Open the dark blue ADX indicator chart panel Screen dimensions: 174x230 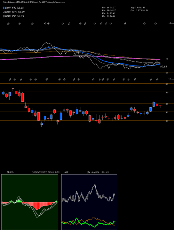[x=89, y=202]
